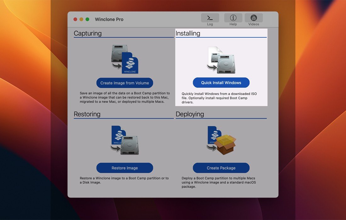This screenshot has width=346, height=220.
Task: Click the Capturing drive-to-Winclone image icon
Action: [125, 59]
